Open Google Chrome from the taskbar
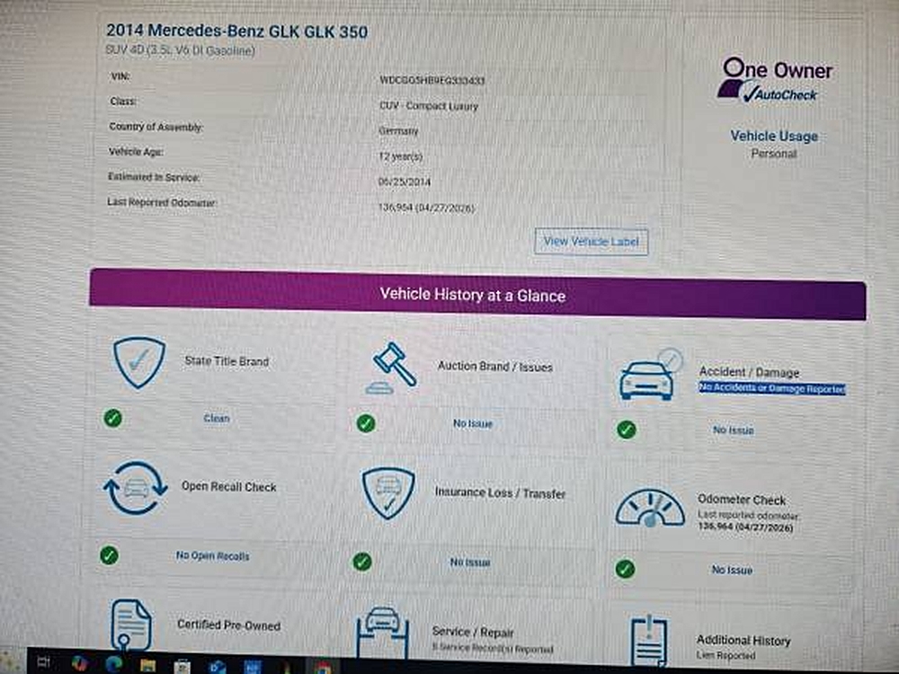Image resolution: width=899 pixels, height=674 pixels. click(x=323, y=667)
